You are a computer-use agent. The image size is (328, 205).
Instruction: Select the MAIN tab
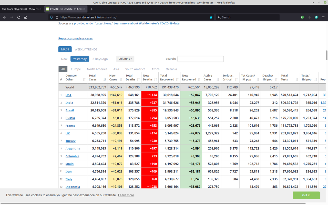point(65,49)
